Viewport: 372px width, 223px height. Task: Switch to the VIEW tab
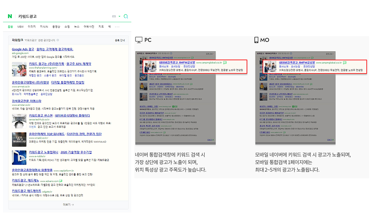click(x=20, y=27)
